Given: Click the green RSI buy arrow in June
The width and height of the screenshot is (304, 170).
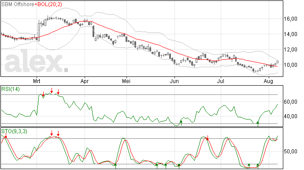Looking at the screenshot, I should point(181,123).
